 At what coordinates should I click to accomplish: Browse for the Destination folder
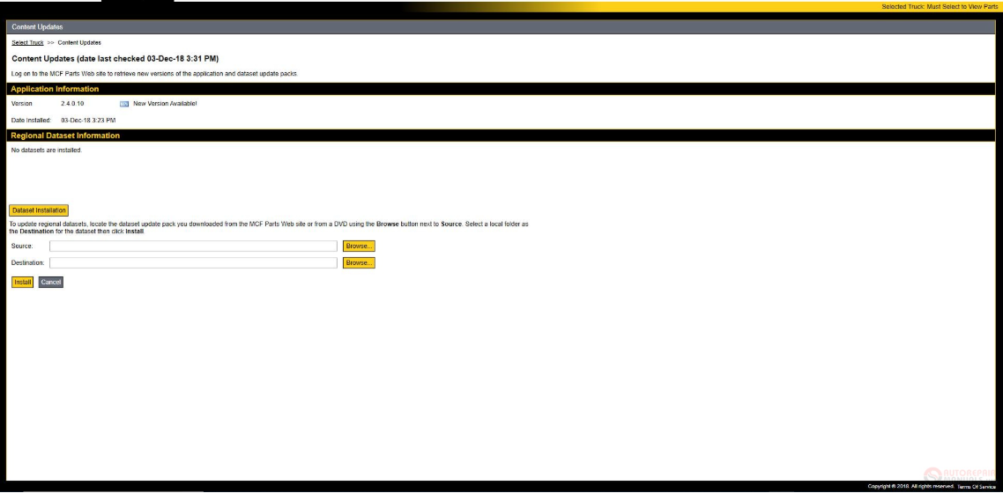tap(359, 262)
